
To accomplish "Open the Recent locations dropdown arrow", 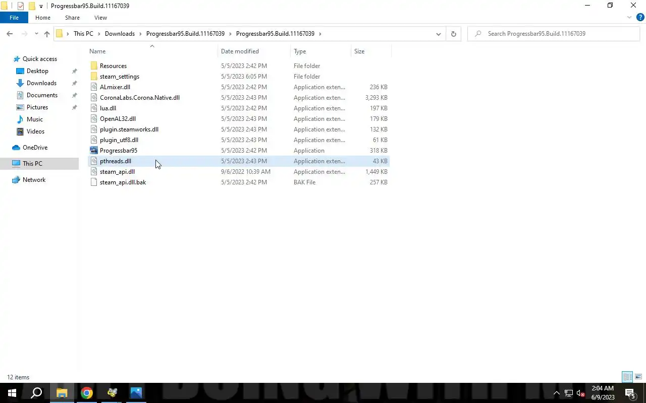I will click(36, 34).
